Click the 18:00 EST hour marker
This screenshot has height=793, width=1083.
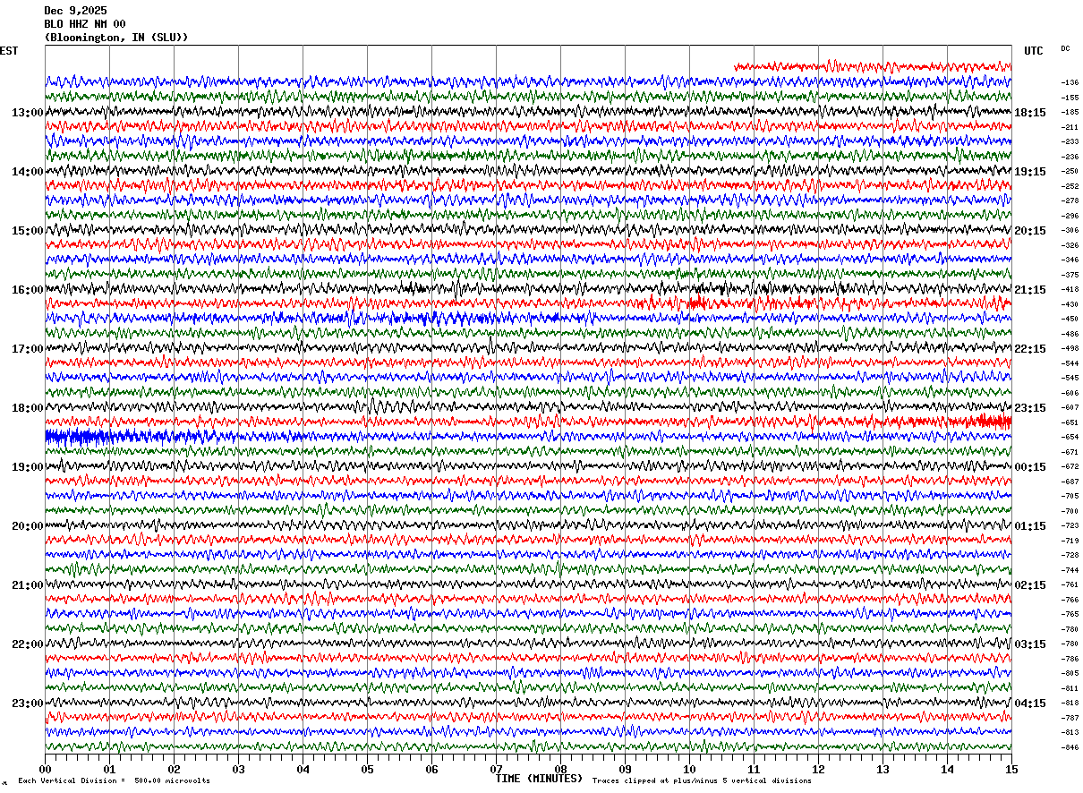point(28,408)
